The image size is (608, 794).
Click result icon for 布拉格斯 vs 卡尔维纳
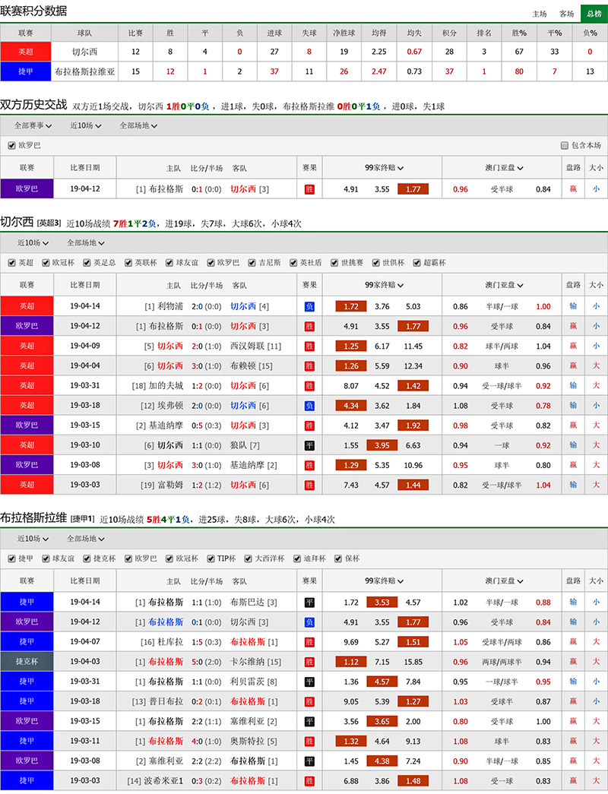(309, 662)
